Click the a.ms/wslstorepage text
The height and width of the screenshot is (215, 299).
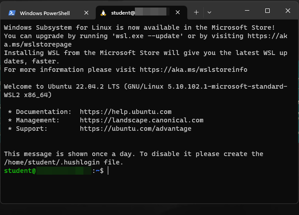coord(38,45)
